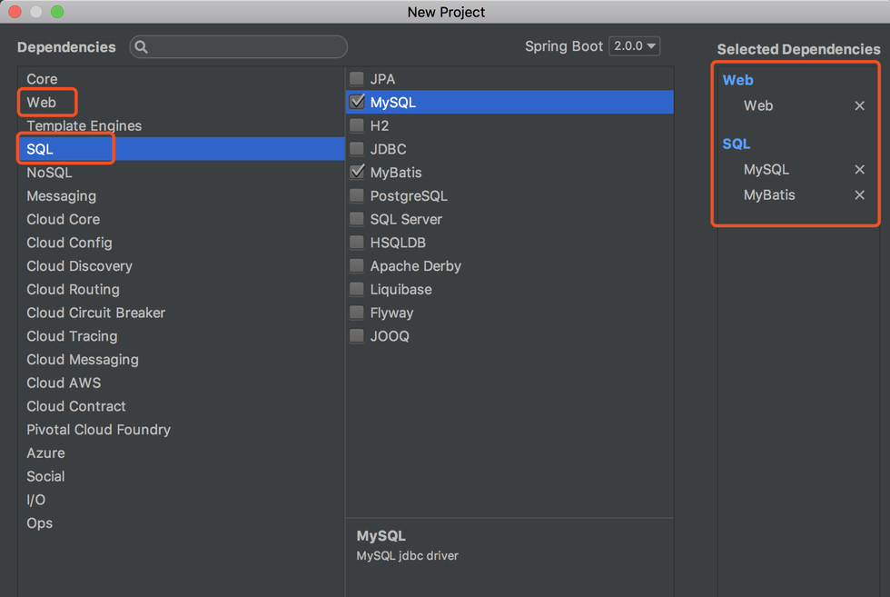Screen dimensions: 890x597
Task: Check the JOOQ checkbox
Action: click(356, 335)
